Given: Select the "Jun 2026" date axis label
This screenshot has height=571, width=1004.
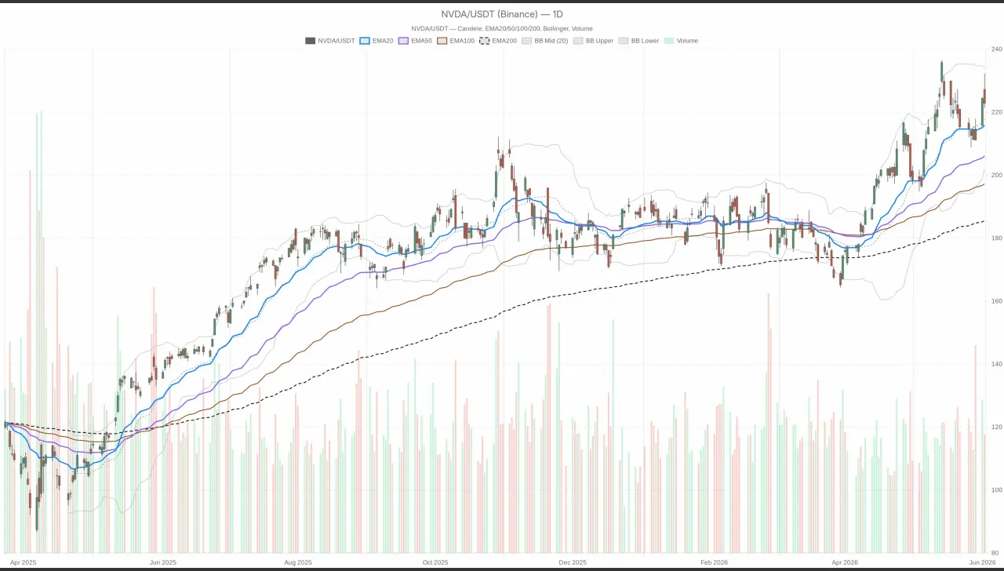Looking at the screenshot, I should pos(980,562).
